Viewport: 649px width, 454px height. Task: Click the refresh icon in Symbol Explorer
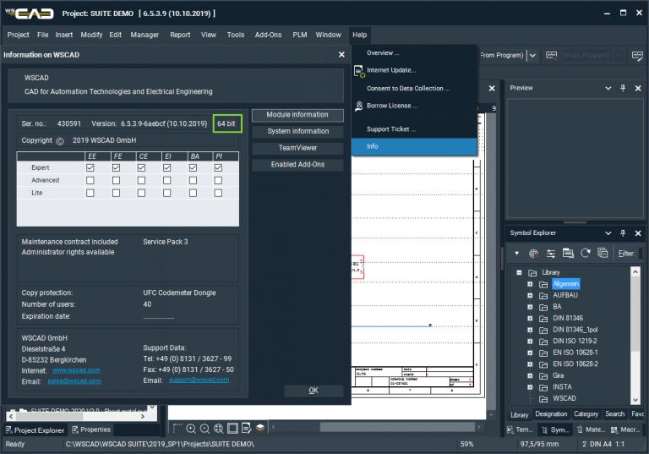coord(585,253)
